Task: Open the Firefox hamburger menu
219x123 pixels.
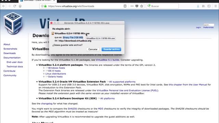Action: point(216,6)
